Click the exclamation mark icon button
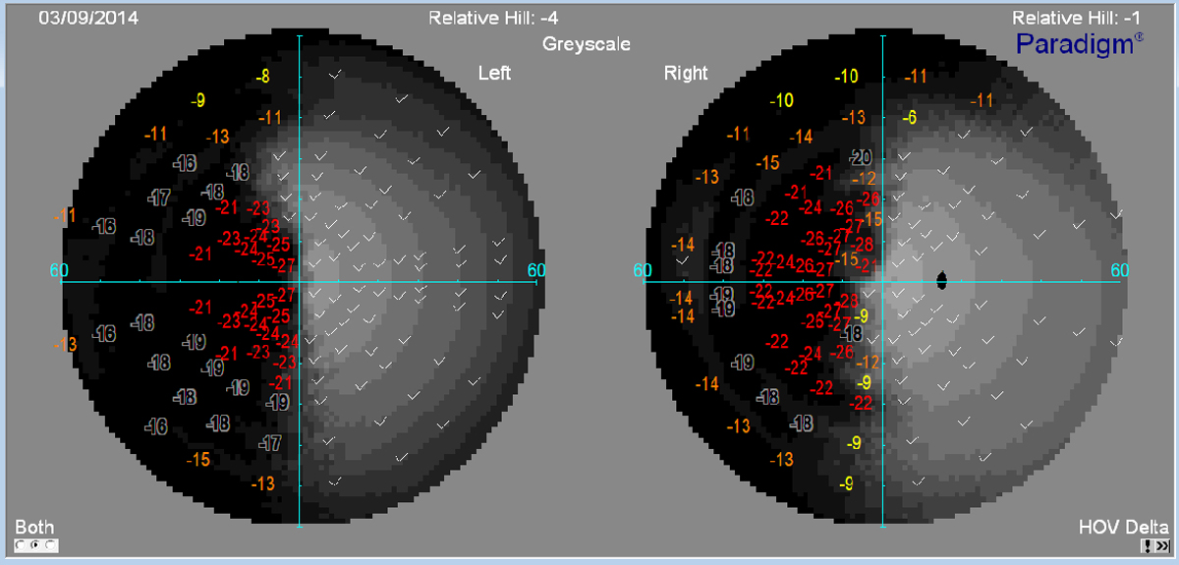This screenshot has width=1179, height=565. (x=1148, y=545)
